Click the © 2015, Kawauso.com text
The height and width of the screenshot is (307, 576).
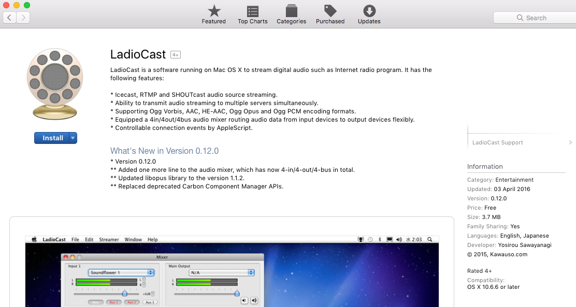pyautogui.click(x=497, y=254)
